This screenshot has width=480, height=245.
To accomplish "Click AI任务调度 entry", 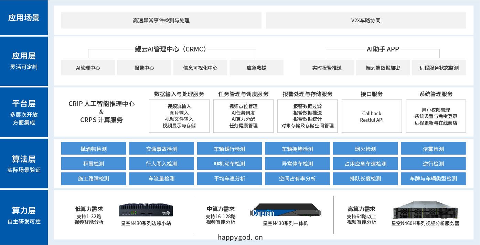I will click(x=243, y=113).
